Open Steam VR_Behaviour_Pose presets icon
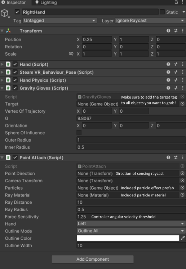This screenshot has width=186, height=269. [x=176, y=72]
